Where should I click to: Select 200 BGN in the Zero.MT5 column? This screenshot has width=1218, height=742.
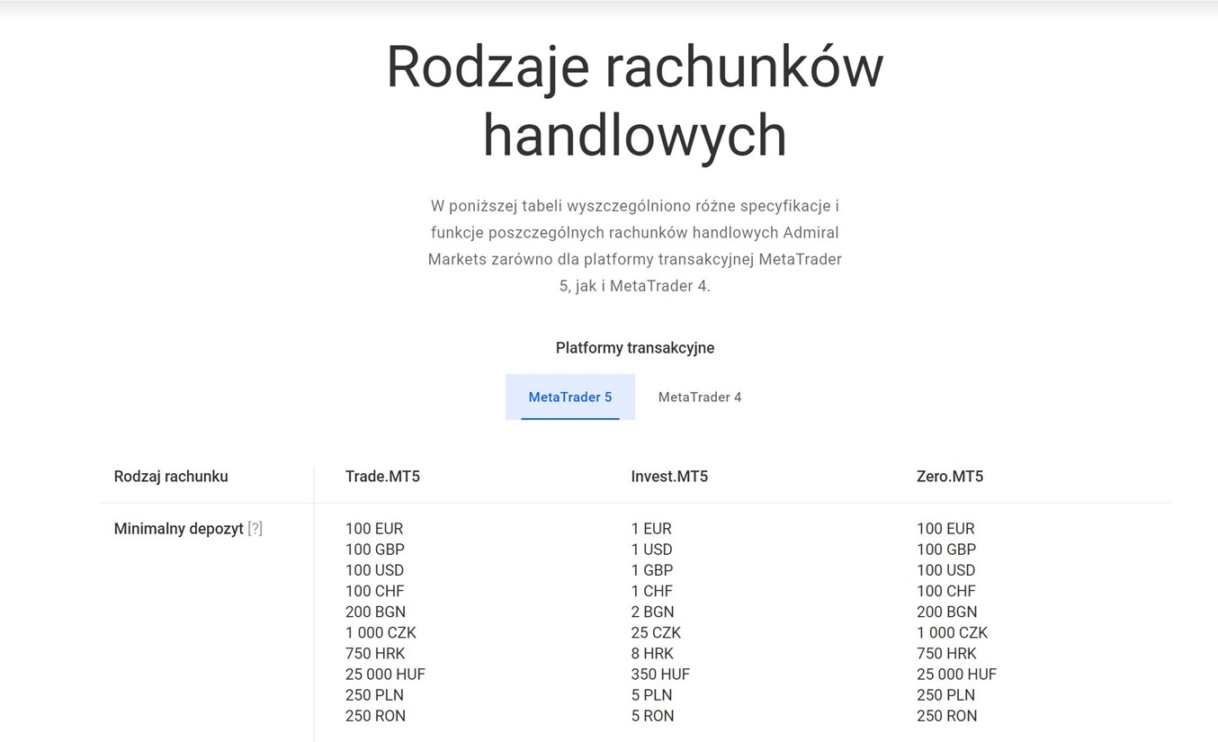point(946,612)
